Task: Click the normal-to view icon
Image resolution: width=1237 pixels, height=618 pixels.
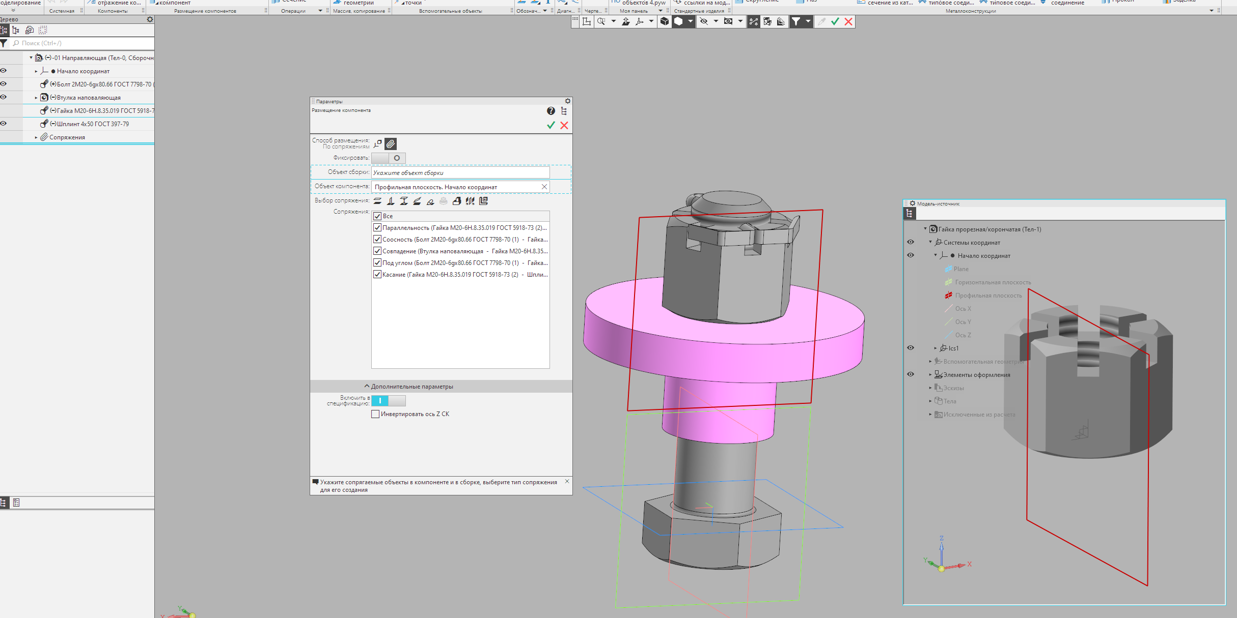Action: [x=626, y=21]
